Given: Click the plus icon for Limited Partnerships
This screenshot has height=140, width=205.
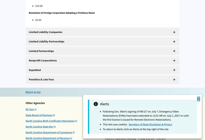Looking at the screenshot, I should [174, 51].
